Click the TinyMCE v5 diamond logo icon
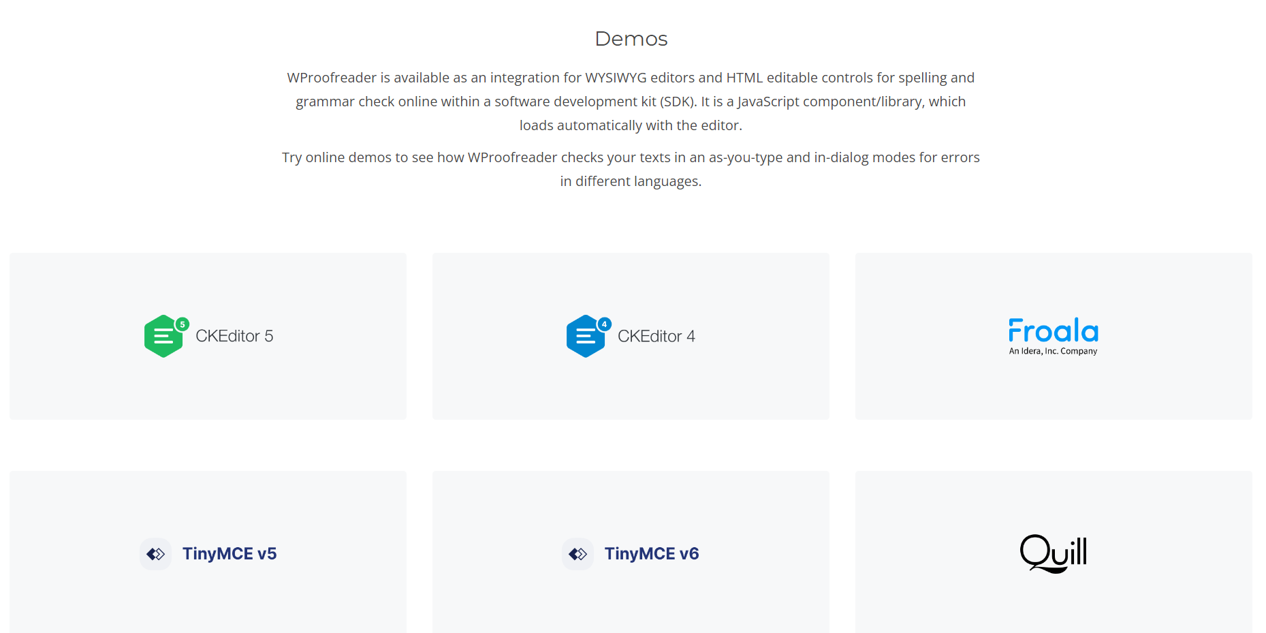The width and height of the screenshot is (1266, 633). point(156,554)
